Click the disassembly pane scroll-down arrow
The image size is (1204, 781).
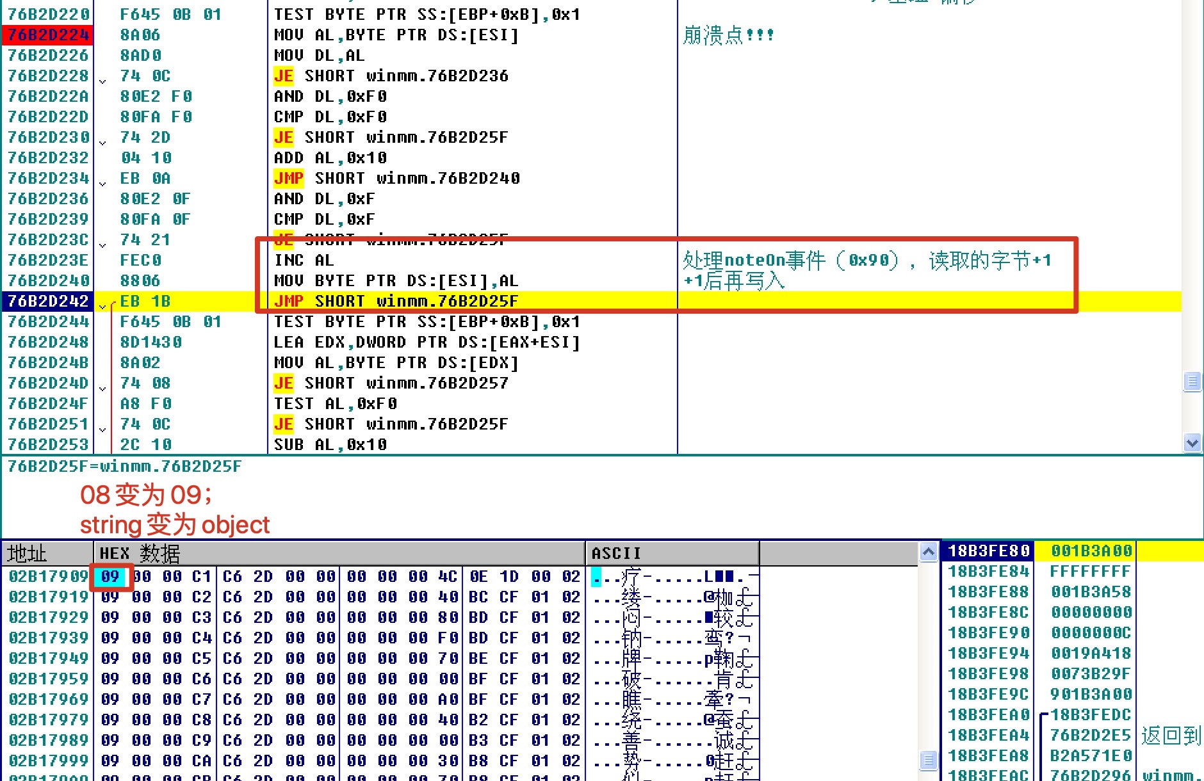click(x=1192, y=442)
